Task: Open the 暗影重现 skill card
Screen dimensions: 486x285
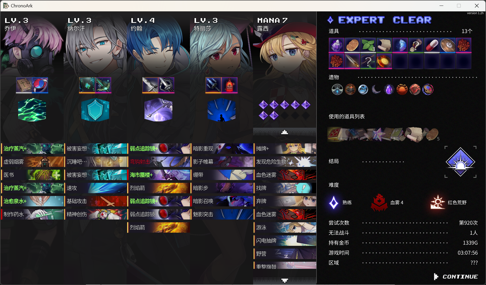Action: click(x=222, y=149)
